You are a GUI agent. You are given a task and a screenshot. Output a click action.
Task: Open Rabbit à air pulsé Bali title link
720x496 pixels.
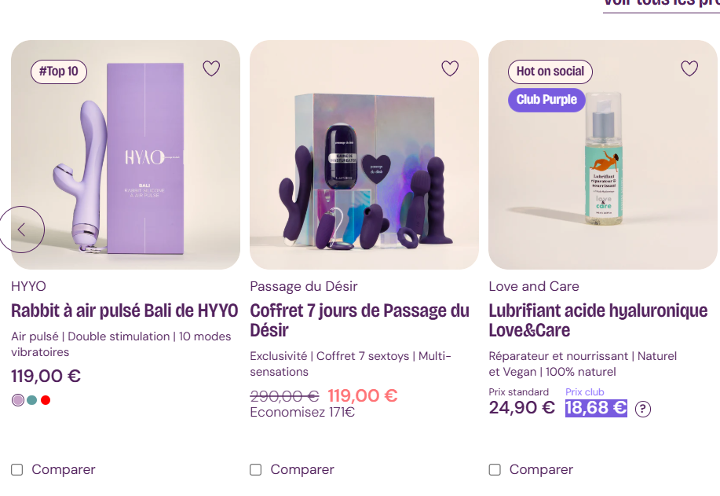click(x=124, y=310)
